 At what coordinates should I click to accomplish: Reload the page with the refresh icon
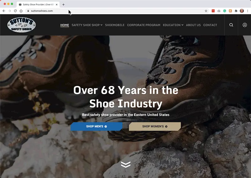15,11
